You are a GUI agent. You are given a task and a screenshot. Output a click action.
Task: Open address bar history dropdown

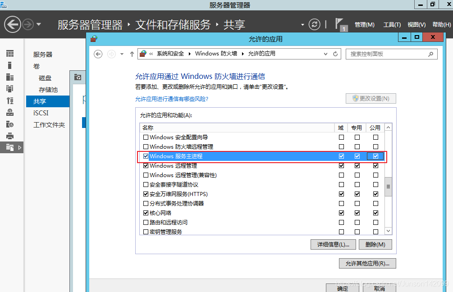(x=325, y=54)
